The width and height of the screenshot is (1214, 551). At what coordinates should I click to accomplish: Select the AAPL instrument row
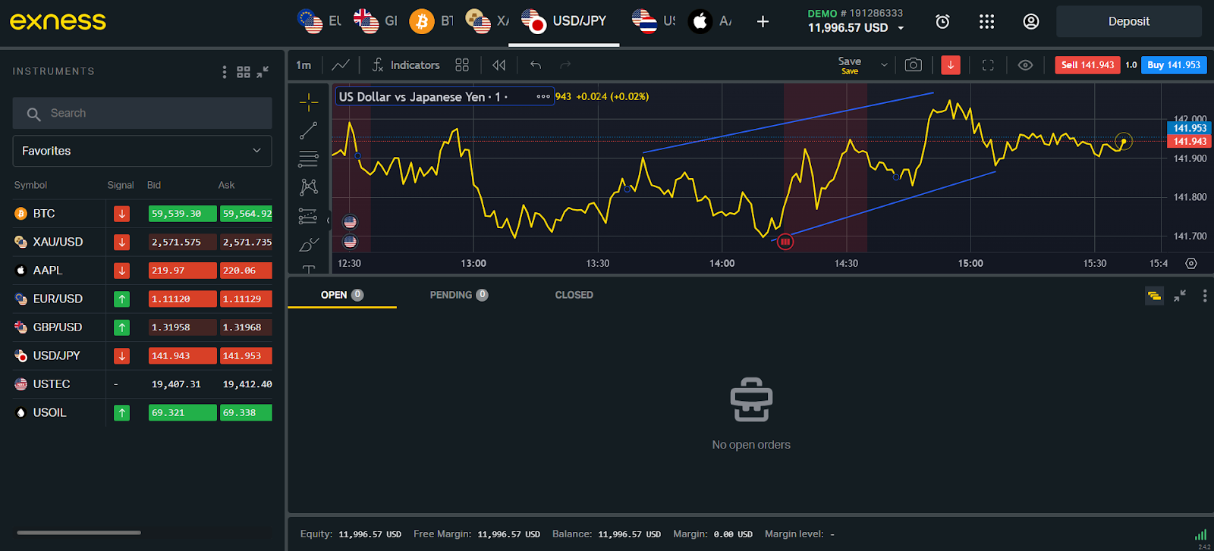(142, 271)
